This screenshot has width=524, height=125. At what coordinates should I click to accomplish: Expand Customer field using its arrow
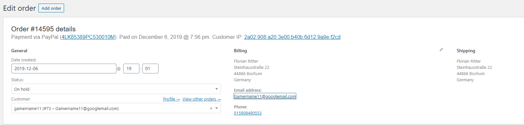pos(217,108)
